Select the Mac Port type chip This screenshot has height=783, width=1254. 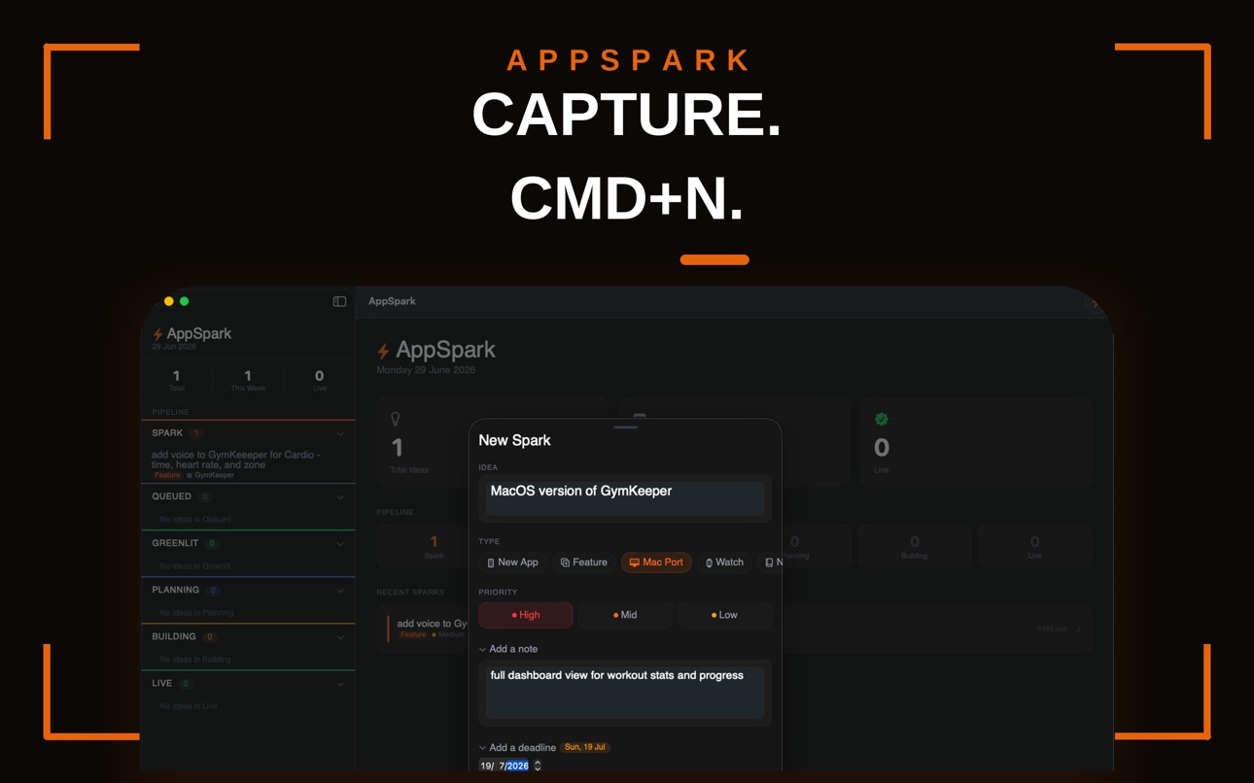click(x=656, y=562)
